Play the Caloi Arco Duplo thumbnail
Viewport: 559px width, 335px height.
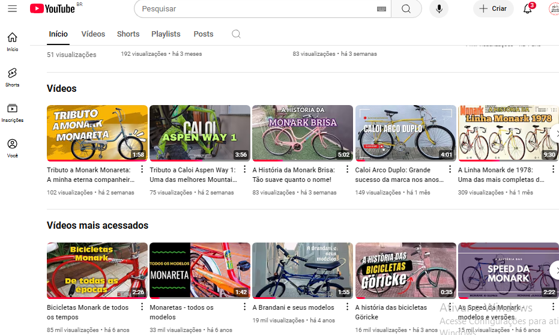406,133
